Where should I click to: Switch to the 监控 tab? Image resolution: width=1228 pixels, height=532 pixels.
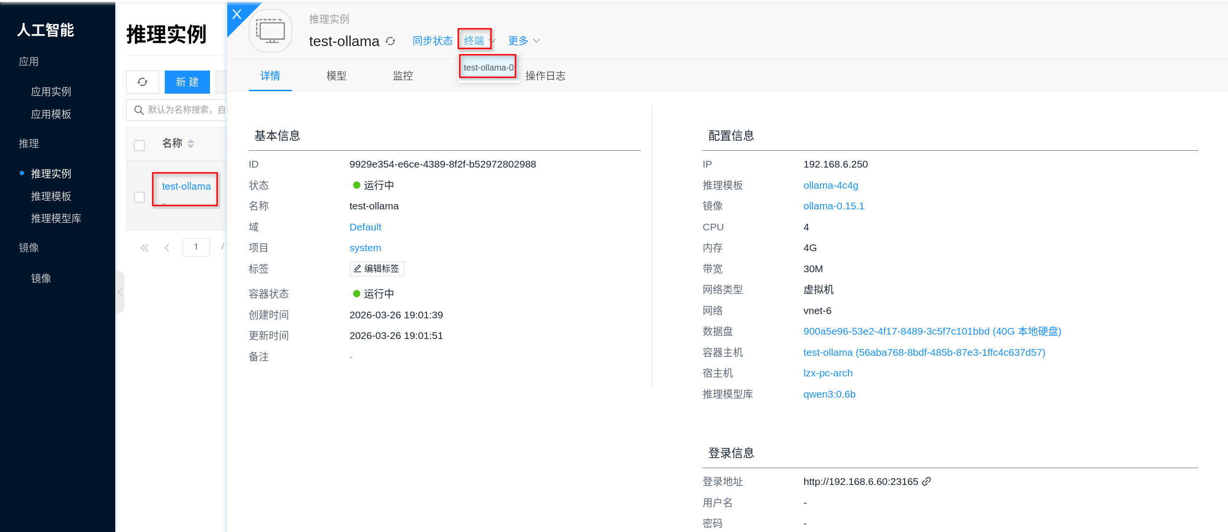coord(403,76)
